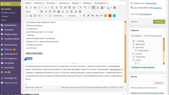Remove link with the unlink icon
Viewport: 169px width, 95px height.
pyautogui.click(x=69, y=8)
